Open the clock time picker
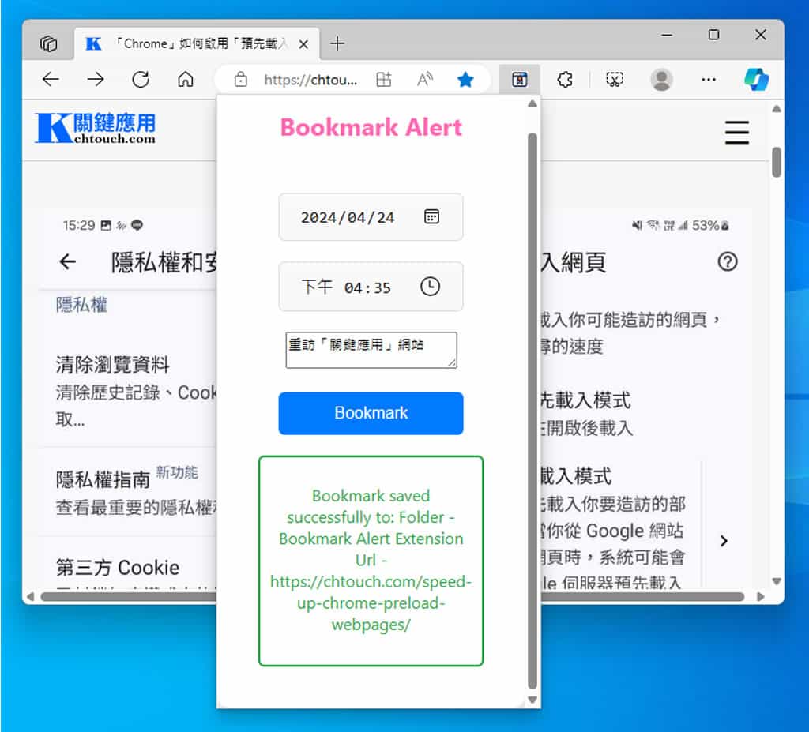Viewport: 809px width, 732px height. (x=430, y=287)
